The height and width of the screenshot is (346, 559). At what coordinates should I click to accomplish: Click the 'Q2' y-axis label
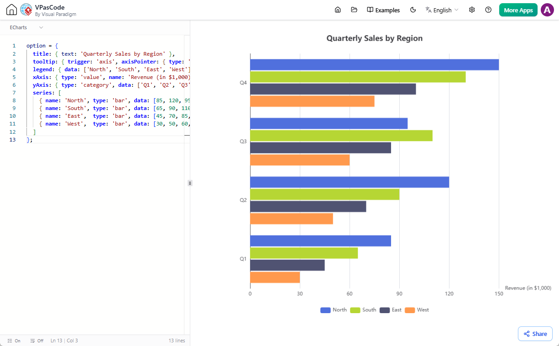point(243,200)
